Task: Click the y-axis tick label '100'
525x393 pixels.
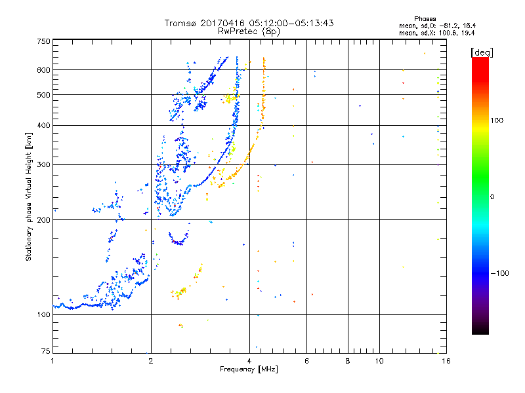Action: [43, 315]
